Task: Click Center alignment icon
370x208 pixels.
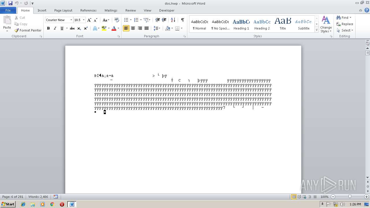Action: [133, 28]
